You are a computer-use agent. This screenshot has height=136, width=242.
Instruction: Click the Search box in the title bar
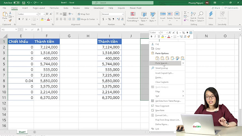click(123, 3)
